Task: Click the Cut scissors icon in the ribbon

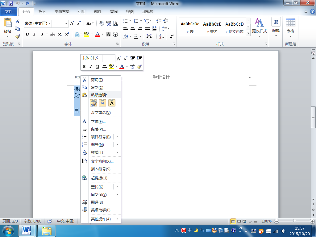Action: pyautogui.click(x=18, y=21)
